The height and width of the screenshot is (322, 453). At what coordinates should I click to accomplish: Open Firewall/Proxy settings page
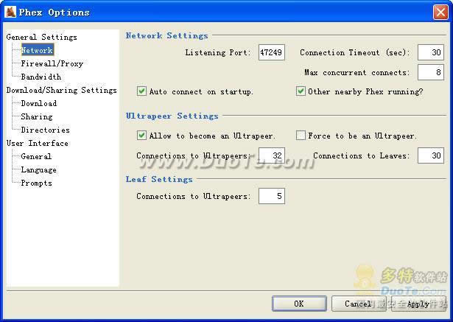point(52,63)
